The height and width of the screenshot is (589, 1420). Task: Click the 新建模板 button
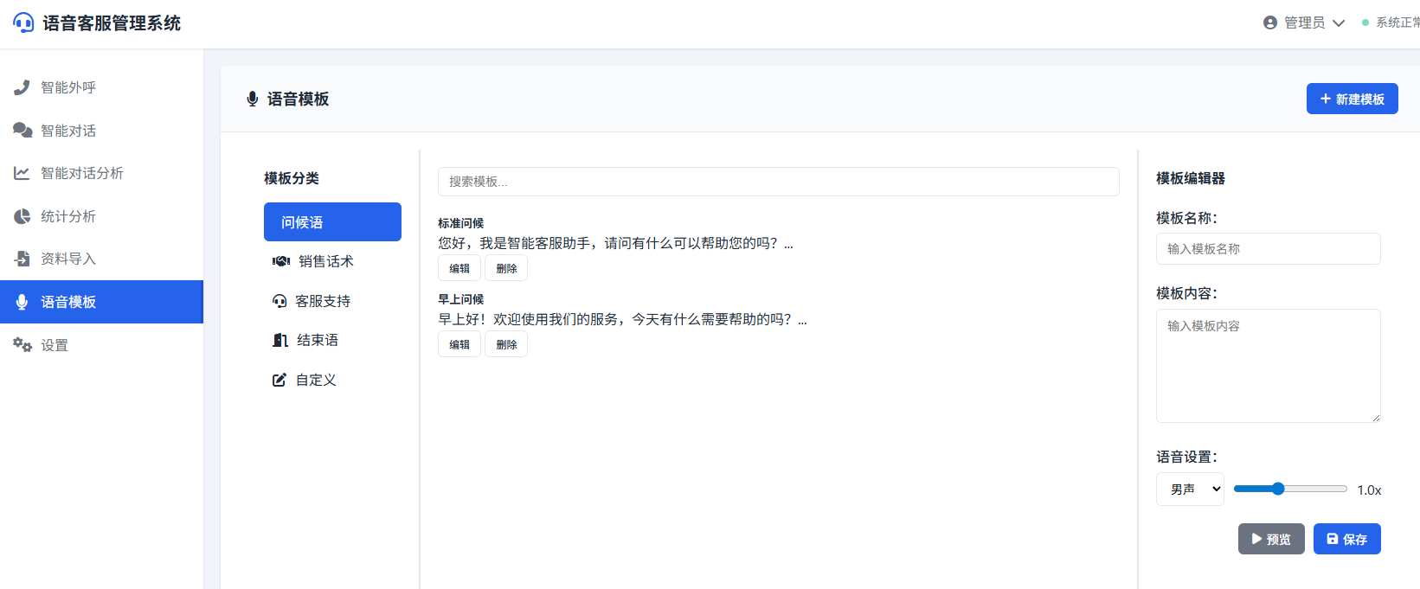point(1352,99)
